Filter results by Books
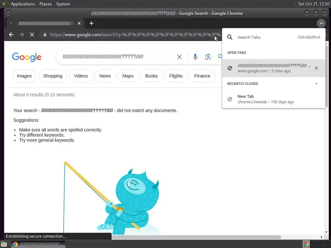The width and height of the screenshot is (331, 248). click(151, 76)
